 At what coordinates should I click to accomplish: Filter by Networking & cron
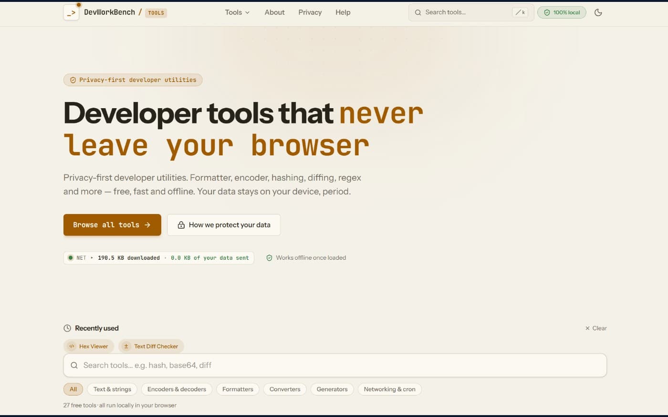pos(389,389)
